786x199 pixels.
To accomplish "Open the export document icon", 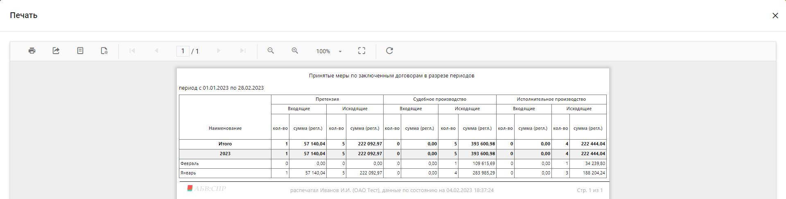I will [56, 51].
